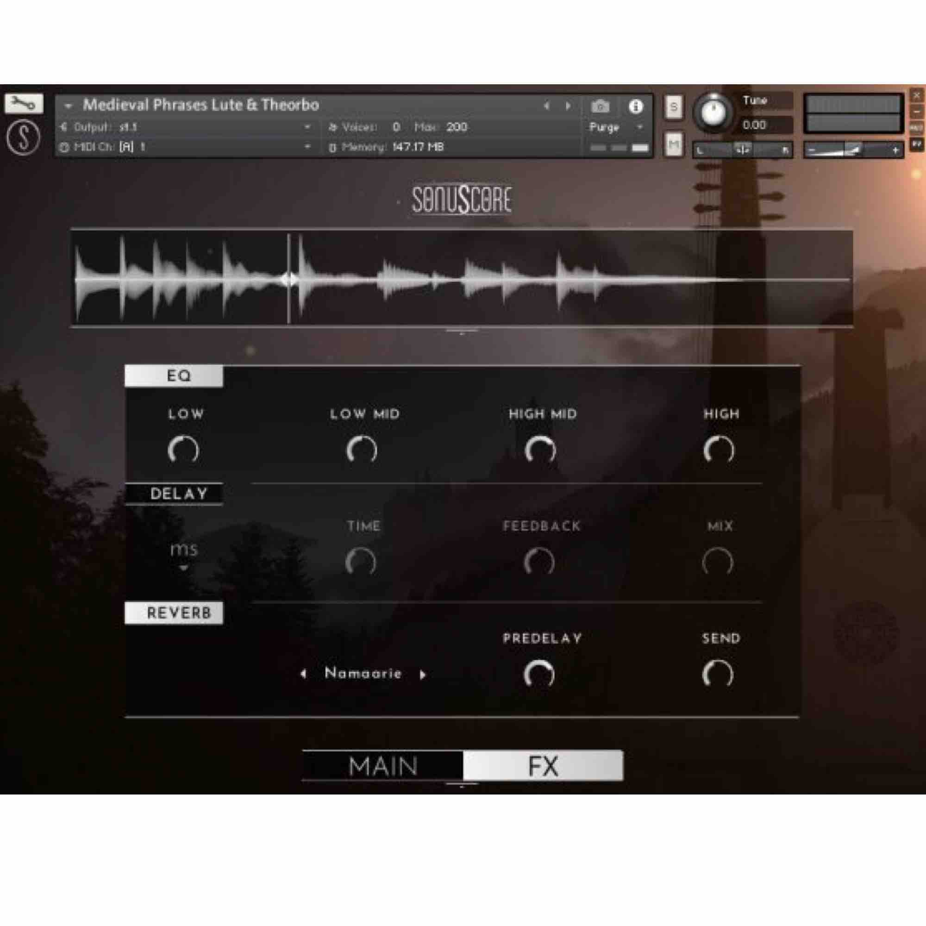This screenshot has width=926, height=926.
Task: Open the MIDI Ch dropdown arrow
Action: click(x=307, y=147)
